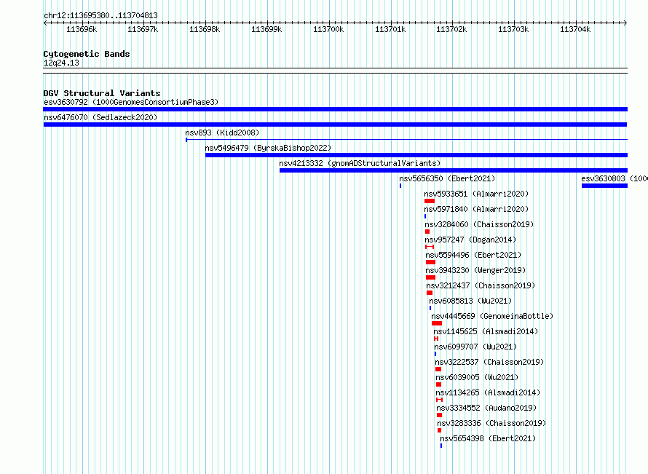Open the nsv3212437 Chaisson2019 label
Screen dimensions: 648x474
coord(481,285)
